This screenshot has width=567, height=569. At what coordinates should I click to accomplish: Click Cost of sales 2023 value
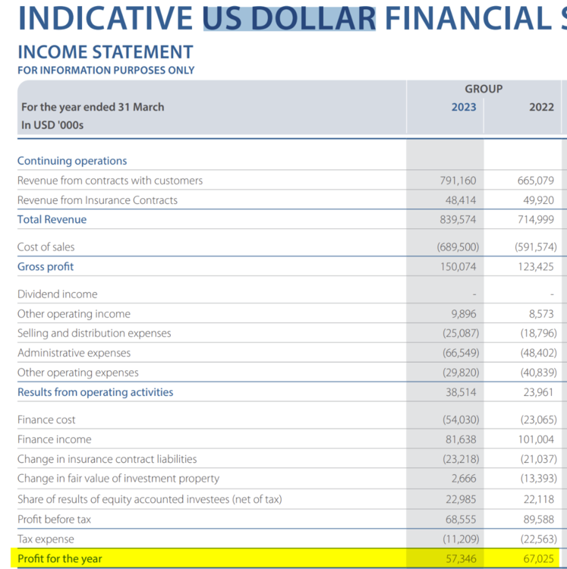(x=458, y=247)
